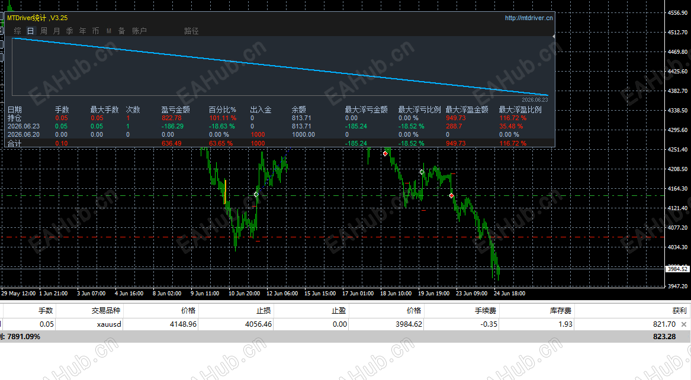Image resolution: width=691 pixels, height=380 pixels.
Task: Click the 路径 path tab
Action: pyautogui.click(x=191, y=31)
